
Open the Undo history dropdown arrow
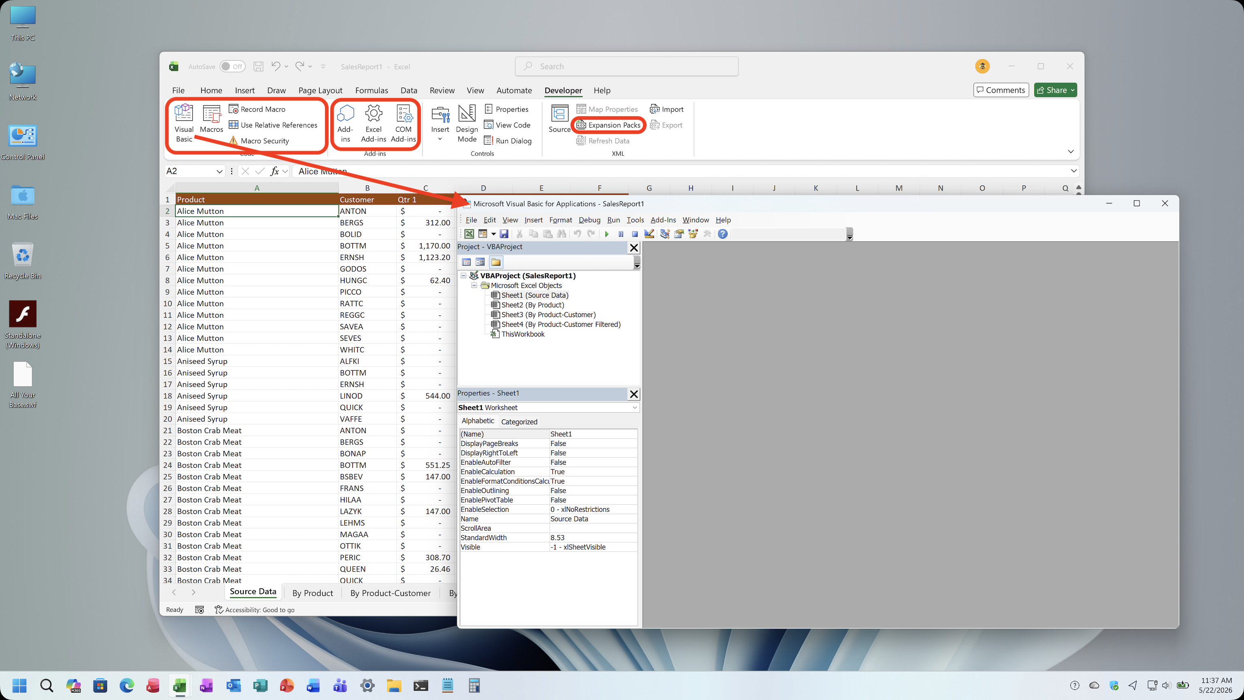tap(286, 67)
